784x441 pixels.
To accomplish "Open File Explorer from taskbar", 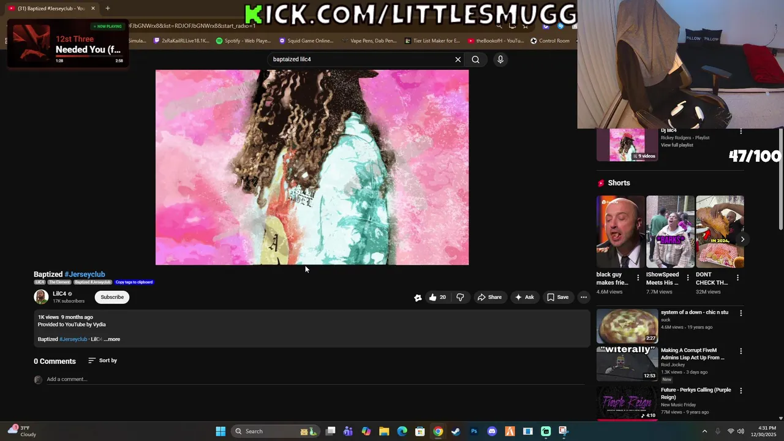I will 384,431.
